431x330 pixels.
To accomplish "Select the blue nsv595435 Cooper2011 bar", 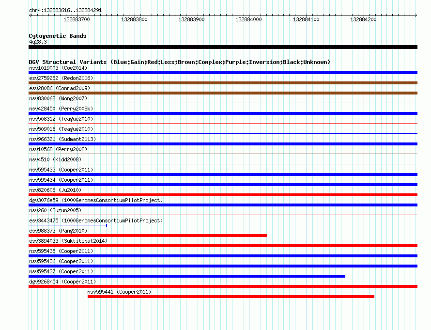I will 223,256.
